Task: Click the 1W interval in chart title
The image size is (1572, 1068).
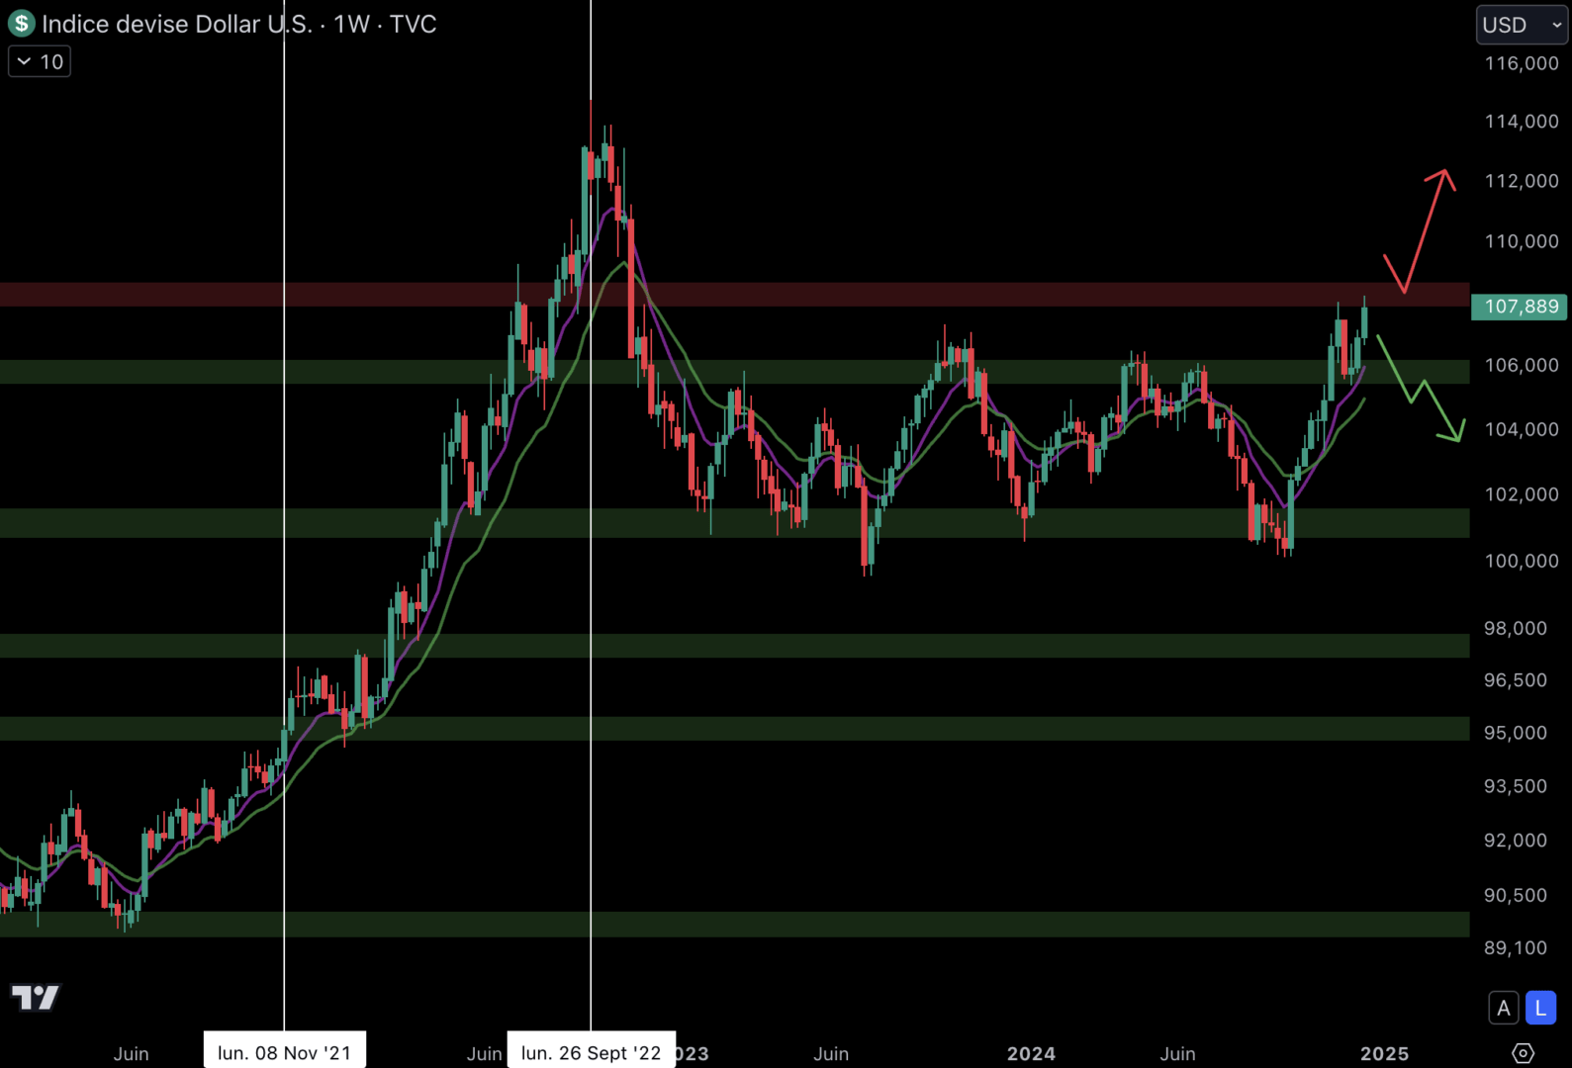Action: click(351, 24)
